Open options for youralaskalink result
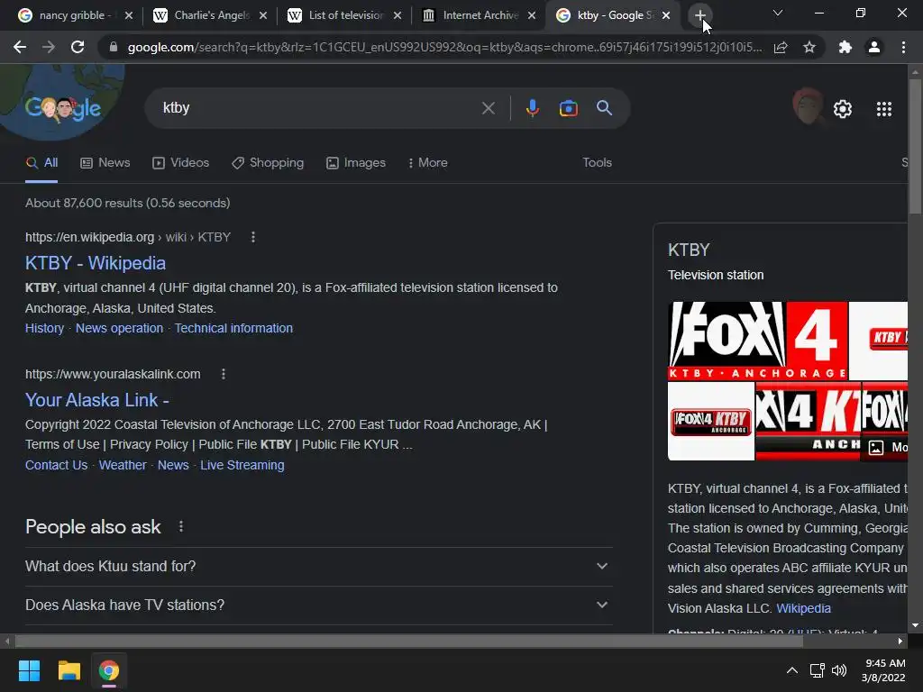The width and height of the screenshot is (923, 692). (224, 374)
